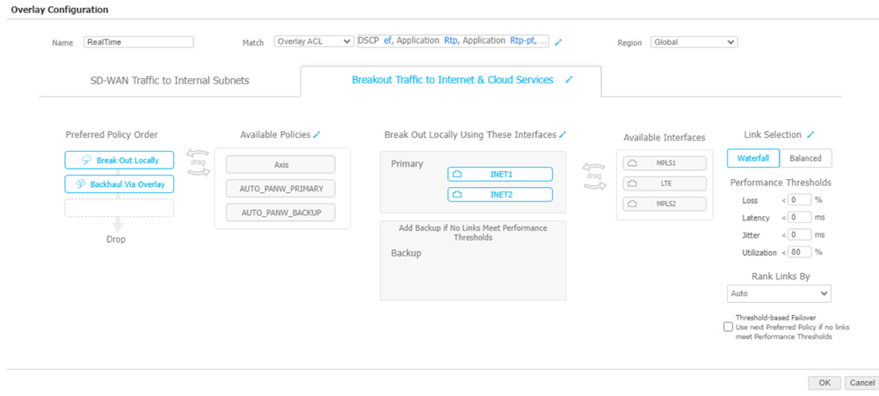The height and width of the screenshot is (396, 879).
Task: Edit Available Policies with pencil icon
Action: (317, 135)
